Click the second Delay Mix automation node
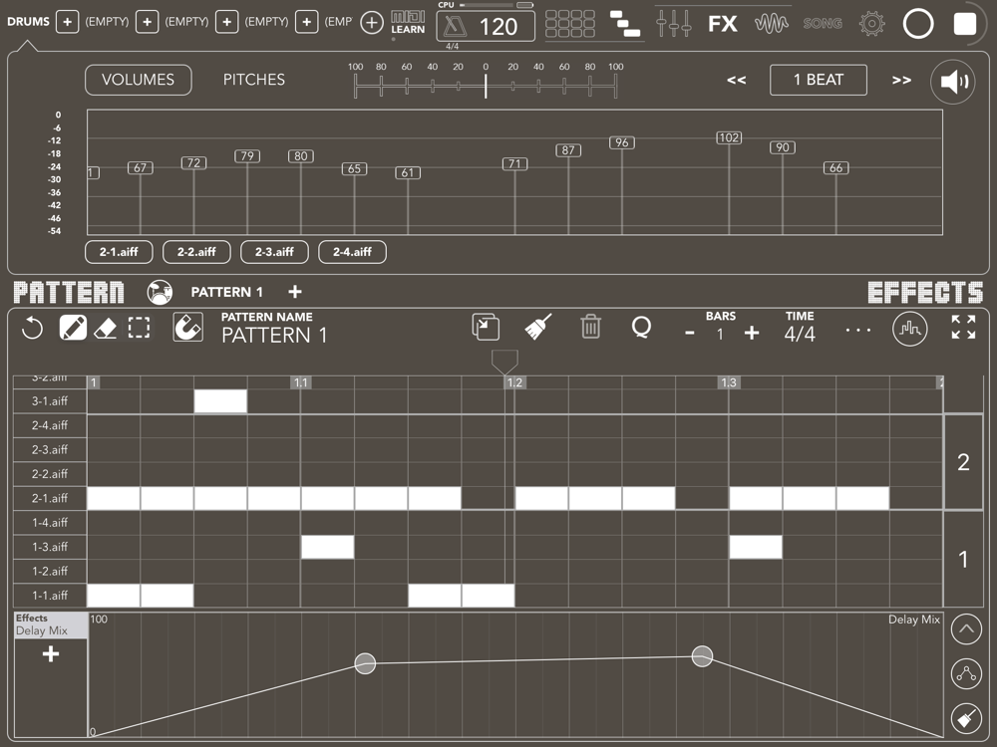The image size is (997, 747). pyautogui.click(x=702, y=656)
